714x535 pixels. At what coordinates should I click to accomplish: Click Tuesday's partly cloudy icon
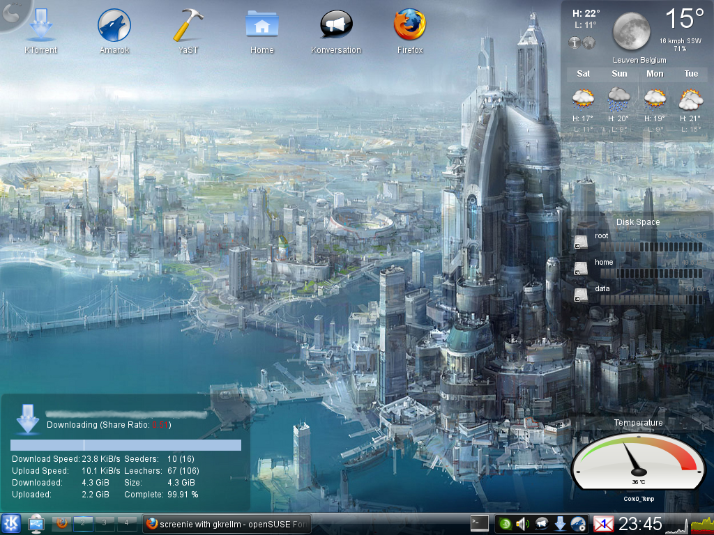(x=691, y=99)
